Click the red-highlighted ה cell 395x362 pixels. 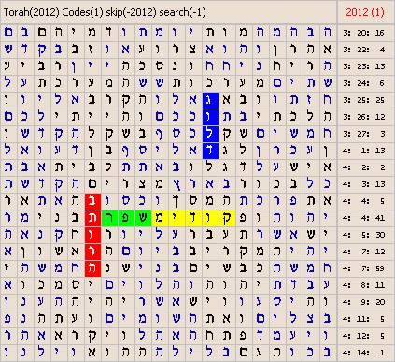[x=92, y=268]
